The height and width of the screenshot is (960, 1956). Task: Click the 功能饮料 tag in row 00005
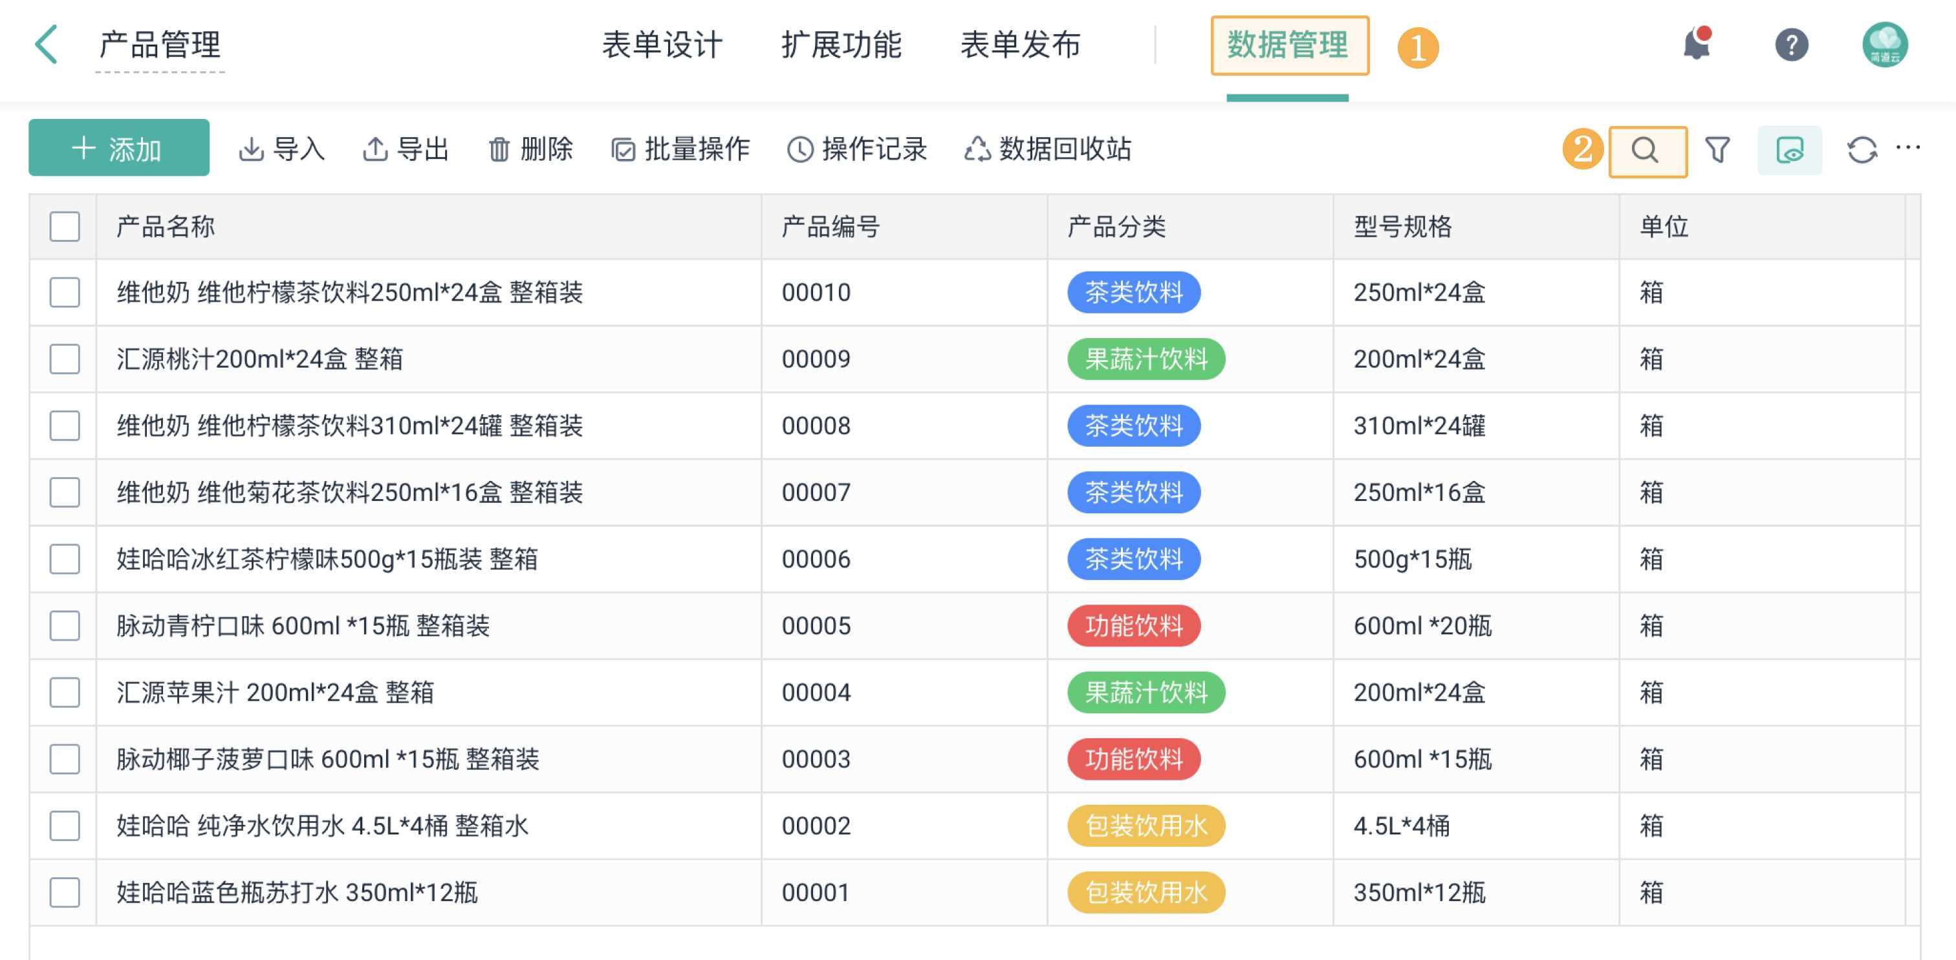[x=1134, y=626]
